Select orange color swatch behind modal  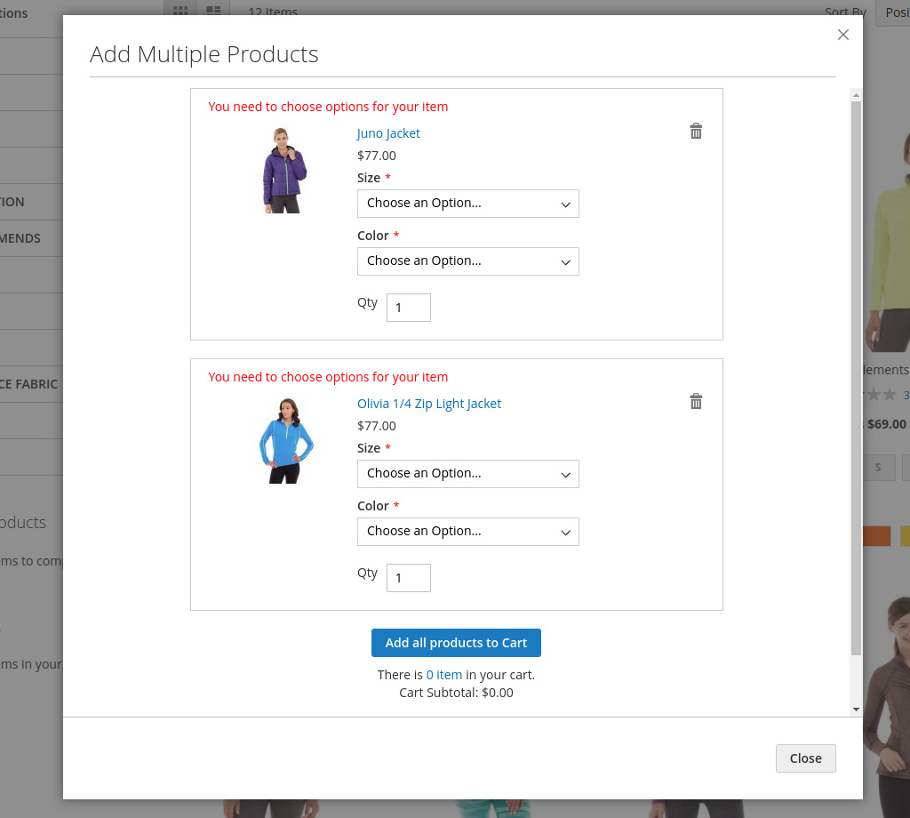[x=877, y=536]
